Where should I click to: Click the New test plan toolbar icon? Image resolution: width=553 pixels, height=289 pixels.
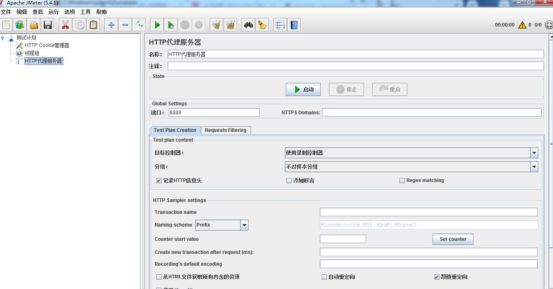tap(7, 25)
